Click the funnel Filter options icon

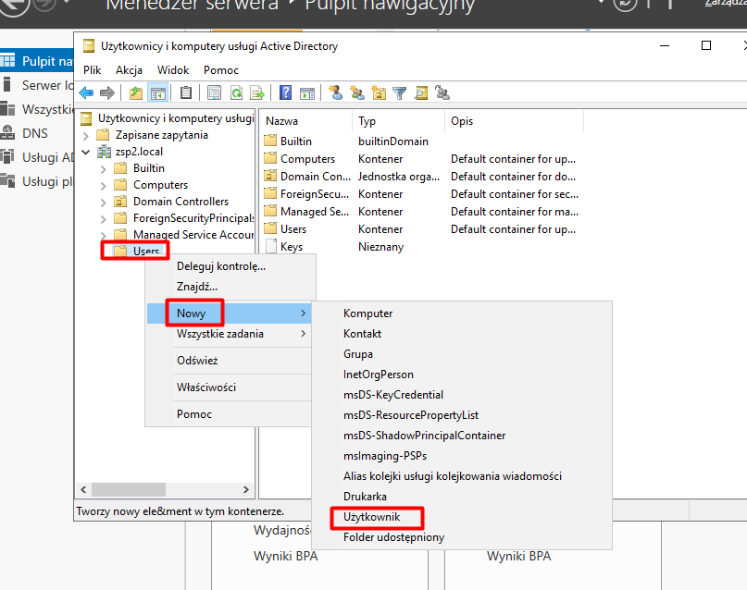click(x=400, y=92)
